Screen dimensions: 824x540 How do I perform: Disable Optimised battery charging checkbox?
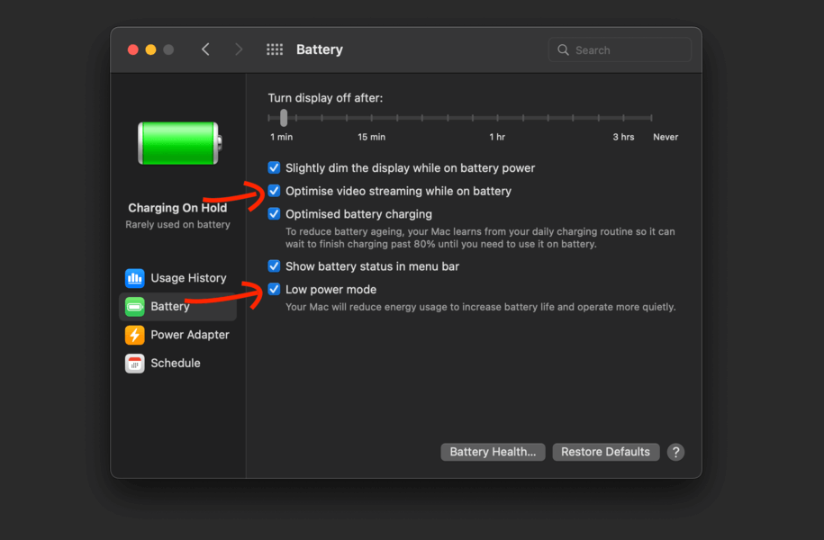pos(274,214)
